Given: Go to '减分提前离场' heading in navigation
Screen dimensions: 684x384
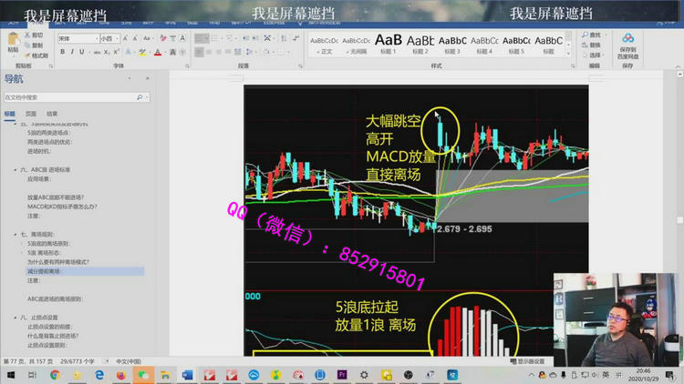Looking at the screenshot, I should [44, 271].
